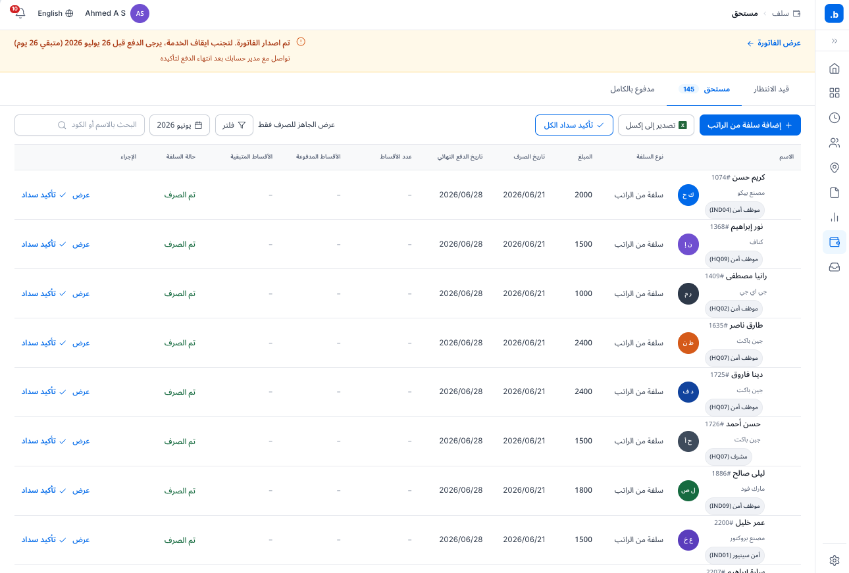
Task: Open the inbox tray icon in the sidebar
Action: tap(835, 267)
